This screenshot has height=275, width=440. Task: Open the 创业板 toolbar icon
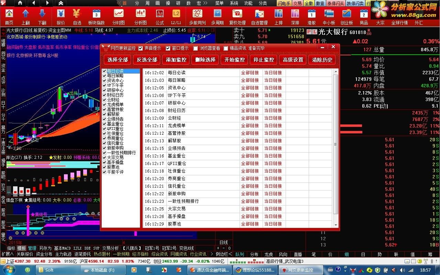tap(346, 14)
